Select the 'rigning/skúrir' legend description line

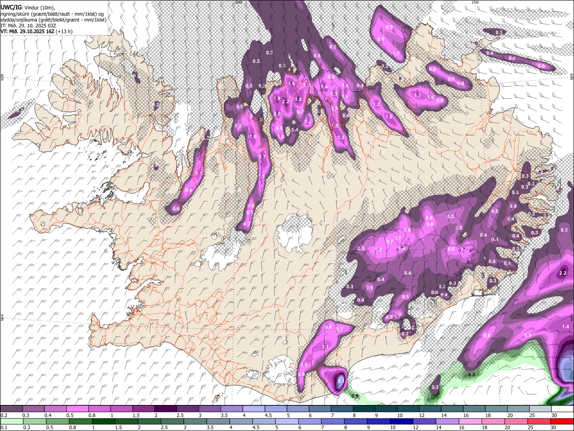(52, 14)
